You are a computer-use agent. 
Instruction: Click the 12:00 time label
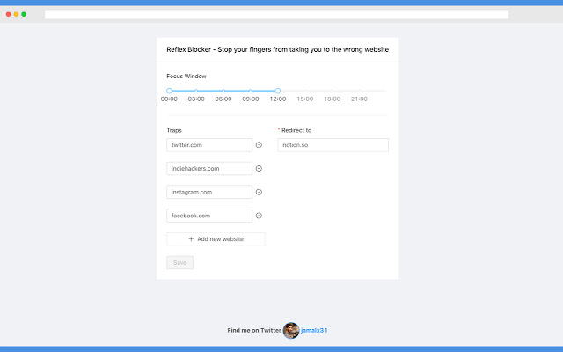click(278, 99)
